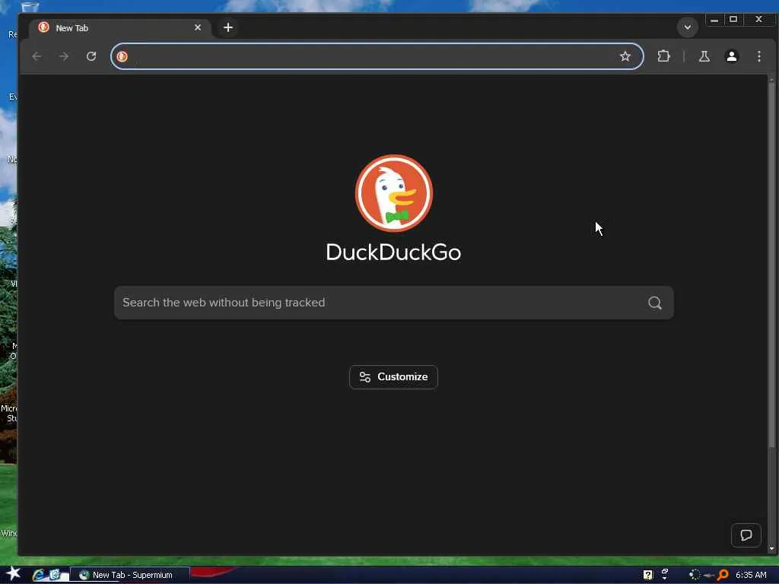The image size is (779, 584).
Task: Click the Search the web without being tracked box
Action: click(x=394, y=303)
